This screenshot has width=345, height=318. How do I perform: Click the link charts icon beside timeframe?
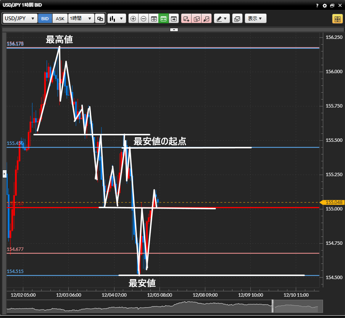coord(100,18)
